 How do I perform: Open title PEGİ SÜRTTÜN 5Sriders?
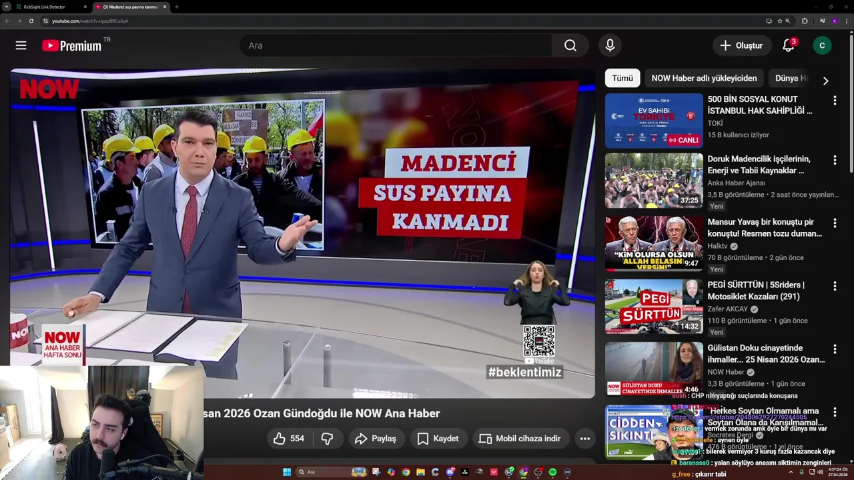(x=756, y=291)
